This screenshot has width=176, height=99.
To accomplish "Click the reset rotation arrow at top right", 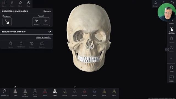I will coord(164,2).
